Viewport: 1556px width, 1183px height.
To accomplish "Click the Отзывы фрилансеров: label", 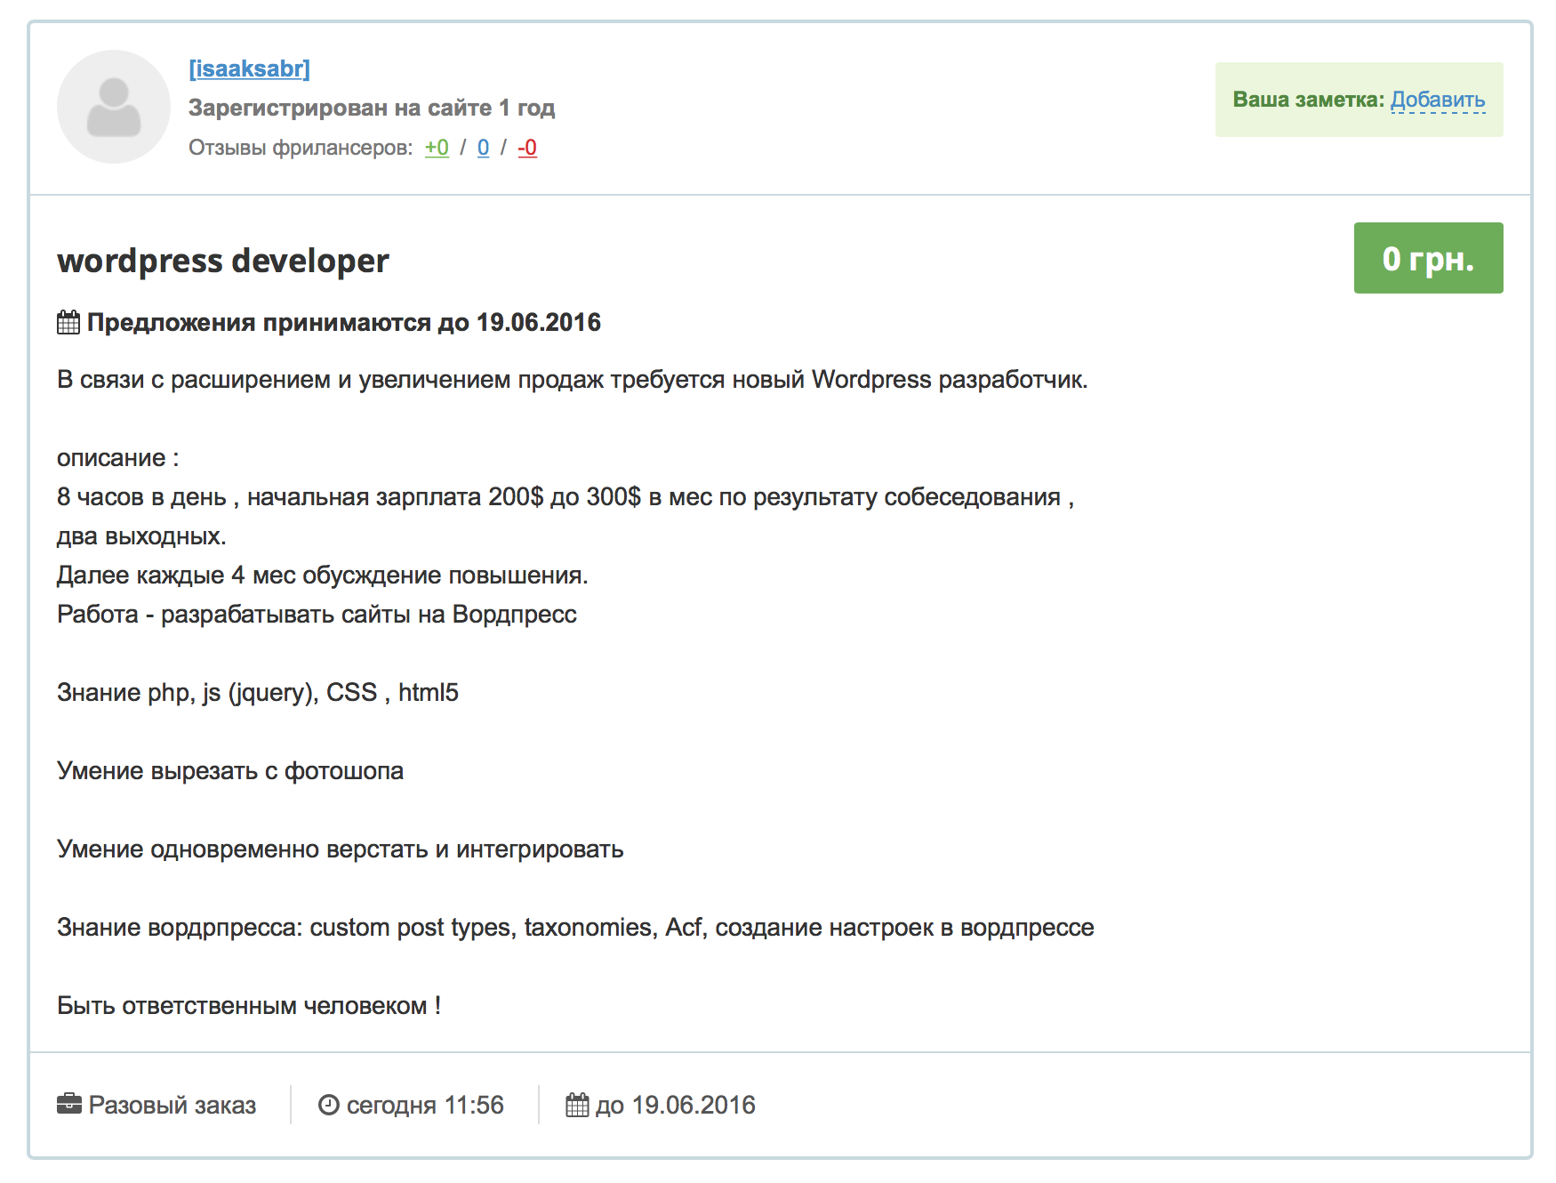I will [301, 148].
